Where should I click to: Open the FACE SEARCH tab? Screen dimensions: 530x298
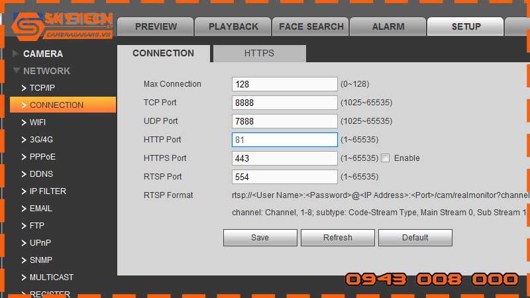pos(311,27)
